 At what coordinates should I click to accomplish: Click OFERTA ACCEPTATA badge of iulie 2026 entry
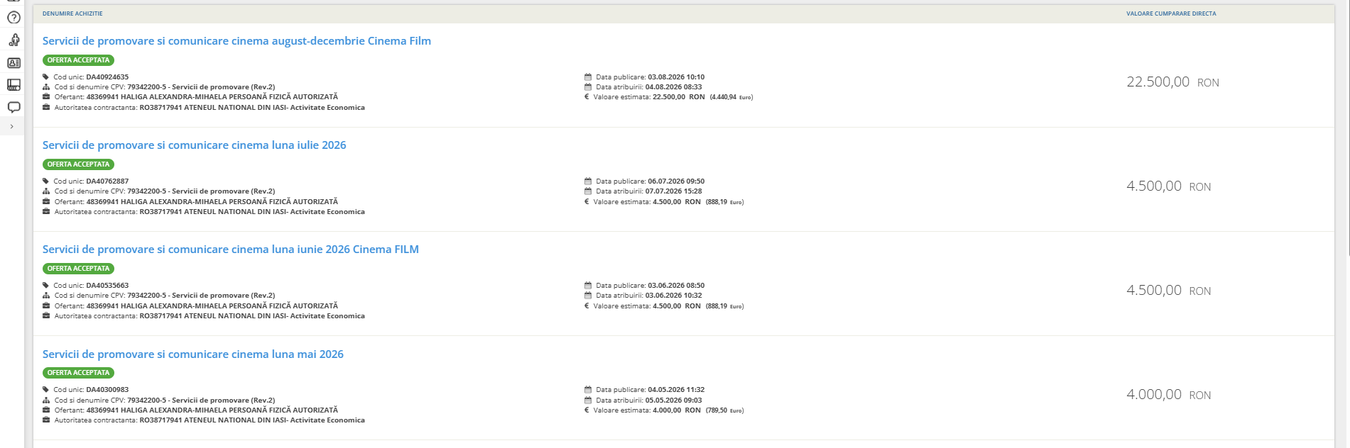click(78, 164)
